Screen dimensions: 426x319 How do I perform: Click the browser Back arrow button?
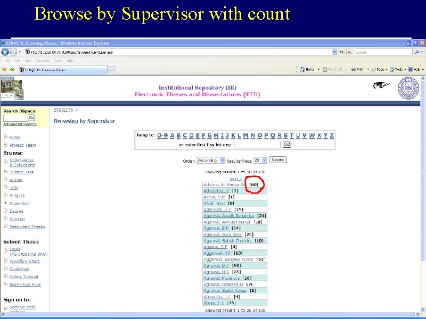tap(5, 52)
